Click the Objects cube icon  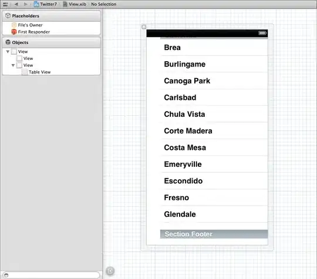click(x=8, y=42)
